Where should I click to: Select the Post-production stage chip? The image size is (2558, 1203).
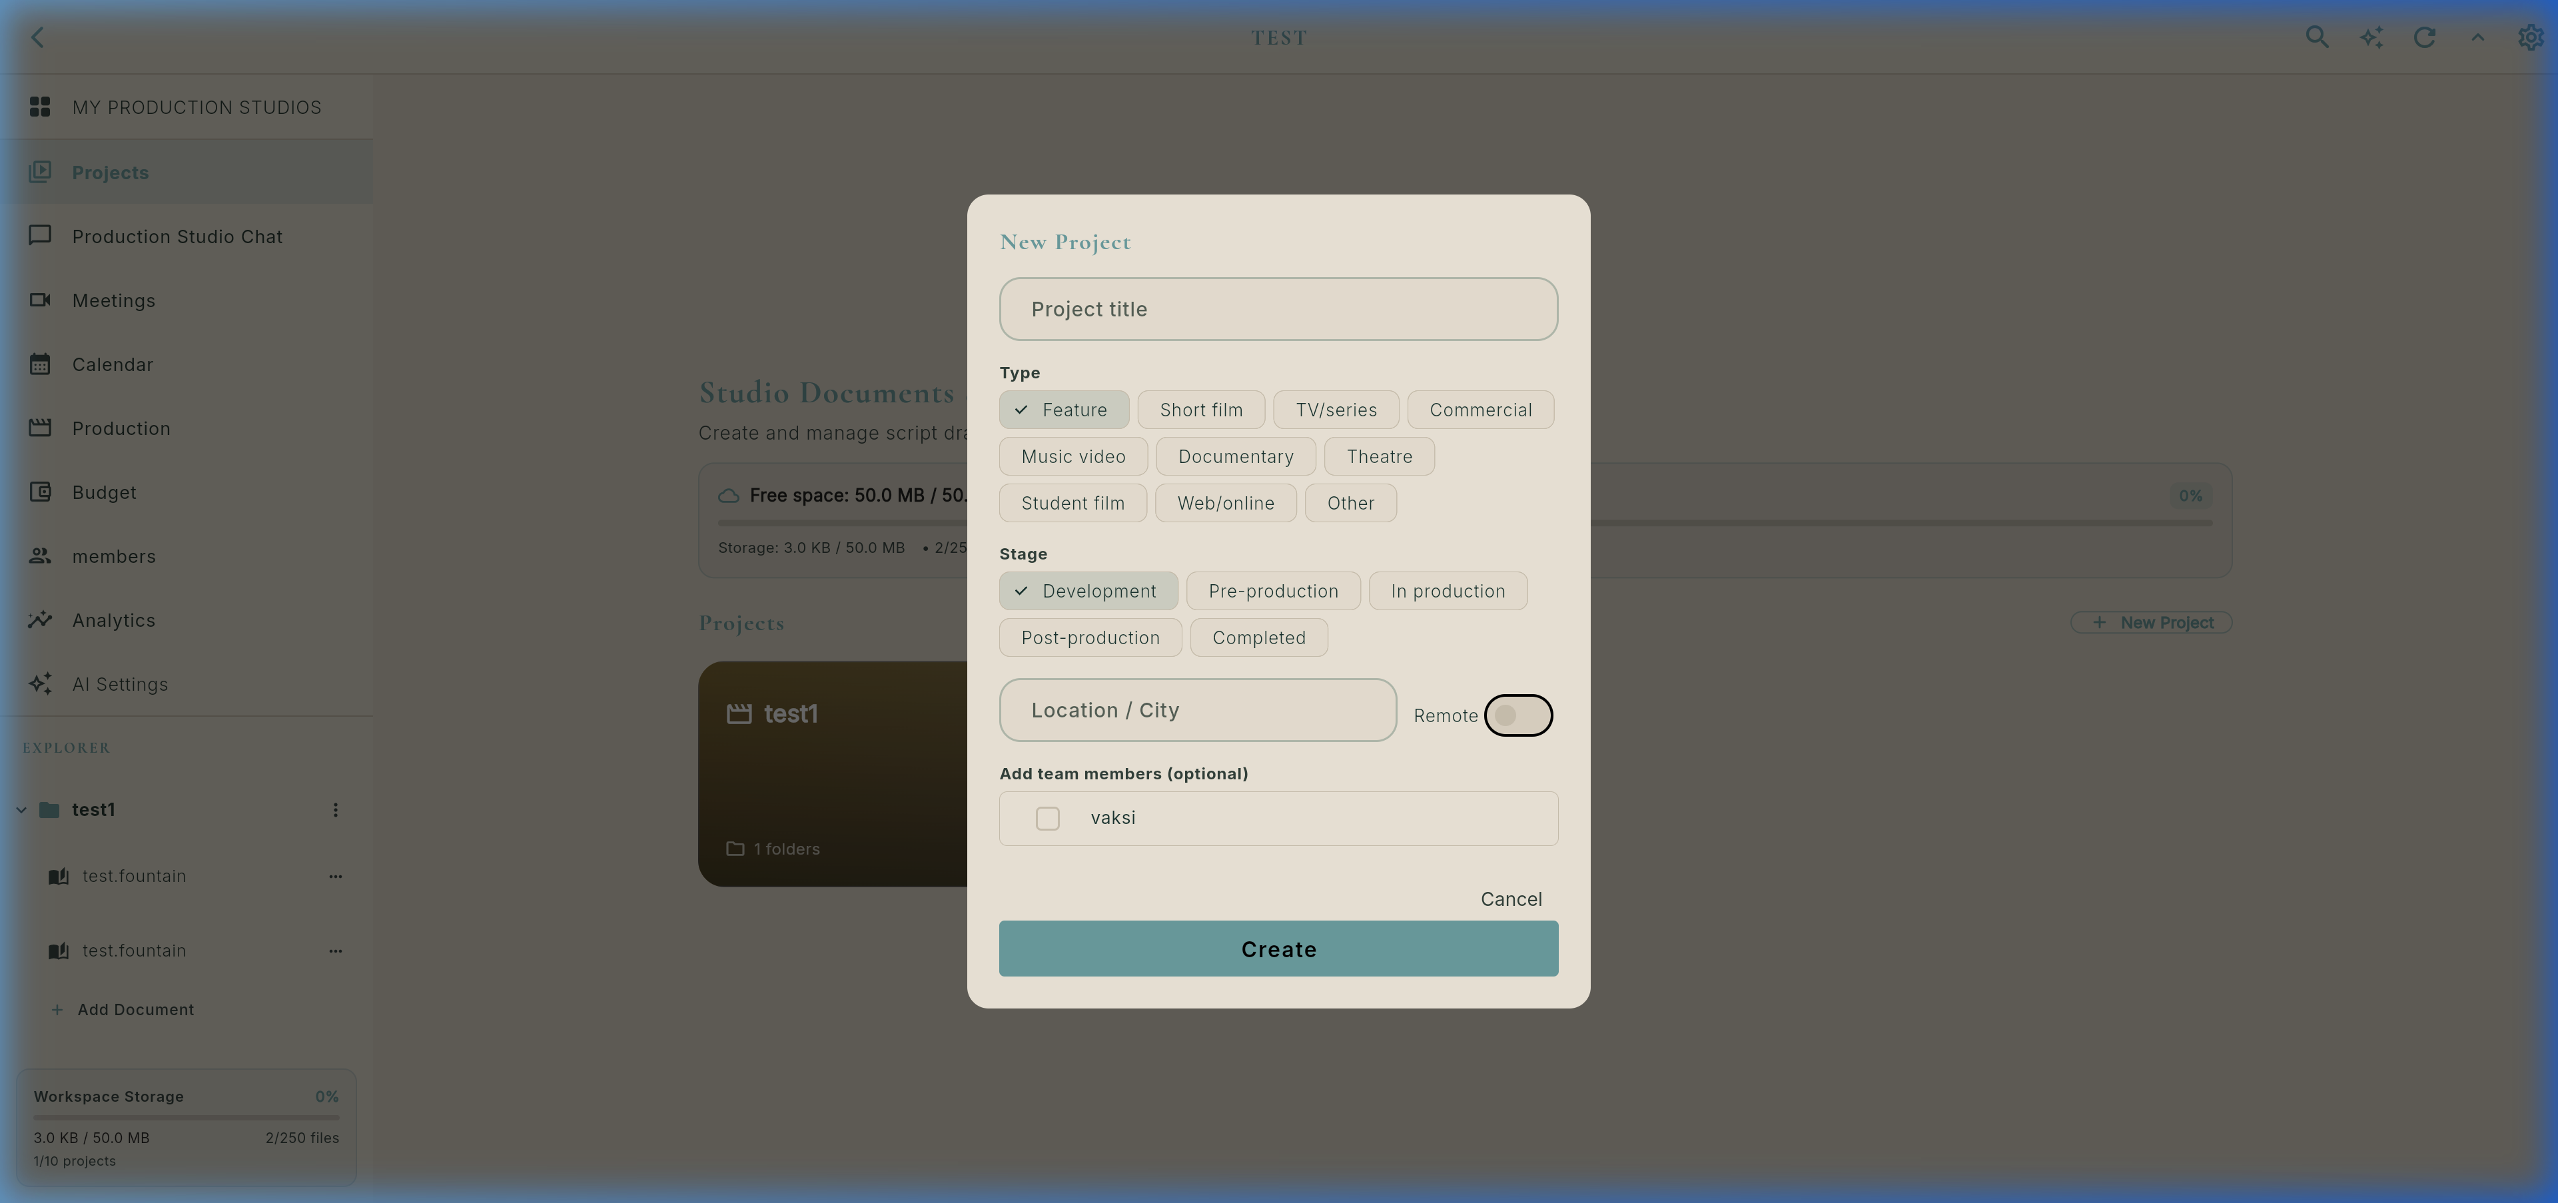[1090, 638]
